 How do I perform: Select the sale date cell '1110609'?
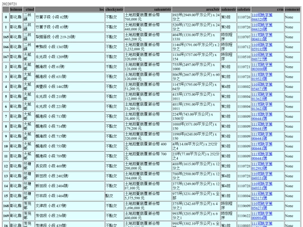244,206
